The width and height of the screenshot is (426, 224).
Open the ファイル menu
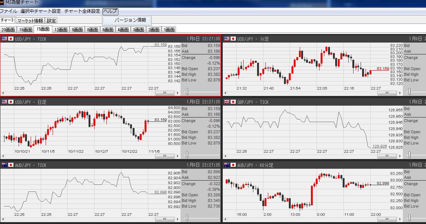pyautogui.click(x=9, y=12)
